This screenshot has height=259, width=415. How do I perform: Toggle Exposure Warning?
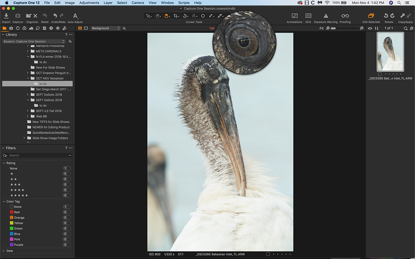(x=325, y=16)
